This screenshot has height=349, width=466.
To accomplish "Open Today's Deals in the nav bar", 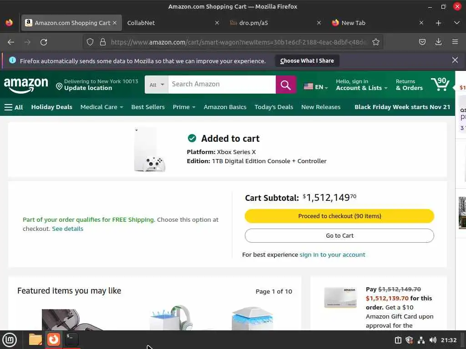I will pyautogui.click(x=274, y=107).
